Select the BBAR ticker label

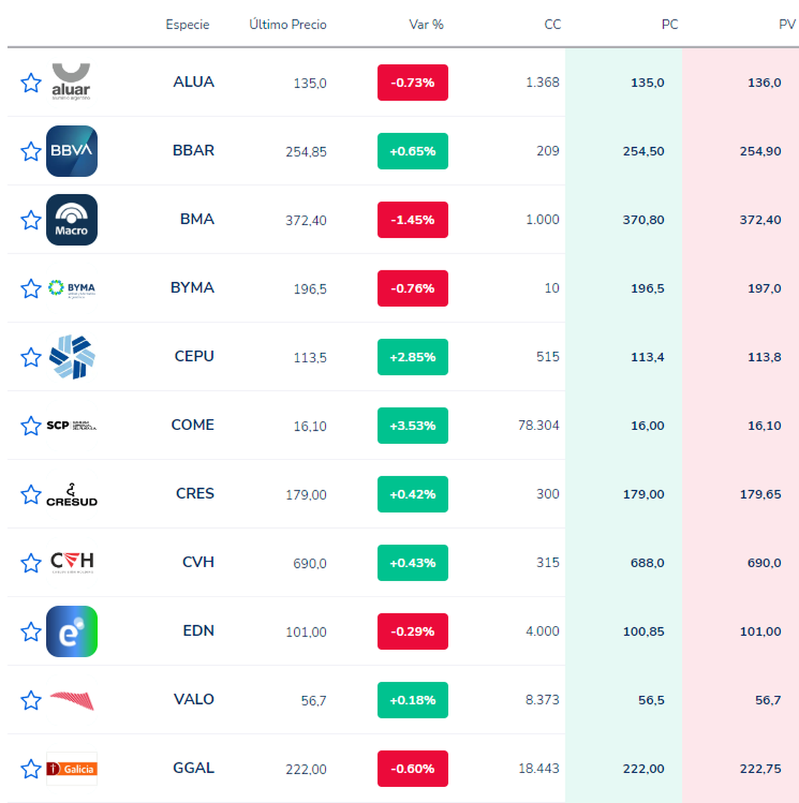(x=193, y=151)
